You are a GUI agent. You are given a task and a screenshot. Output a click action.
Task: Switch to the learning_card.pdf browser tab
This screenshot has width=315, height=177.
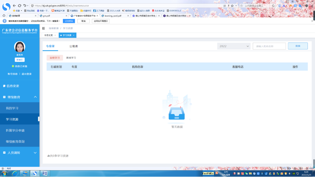click(115, 16)
